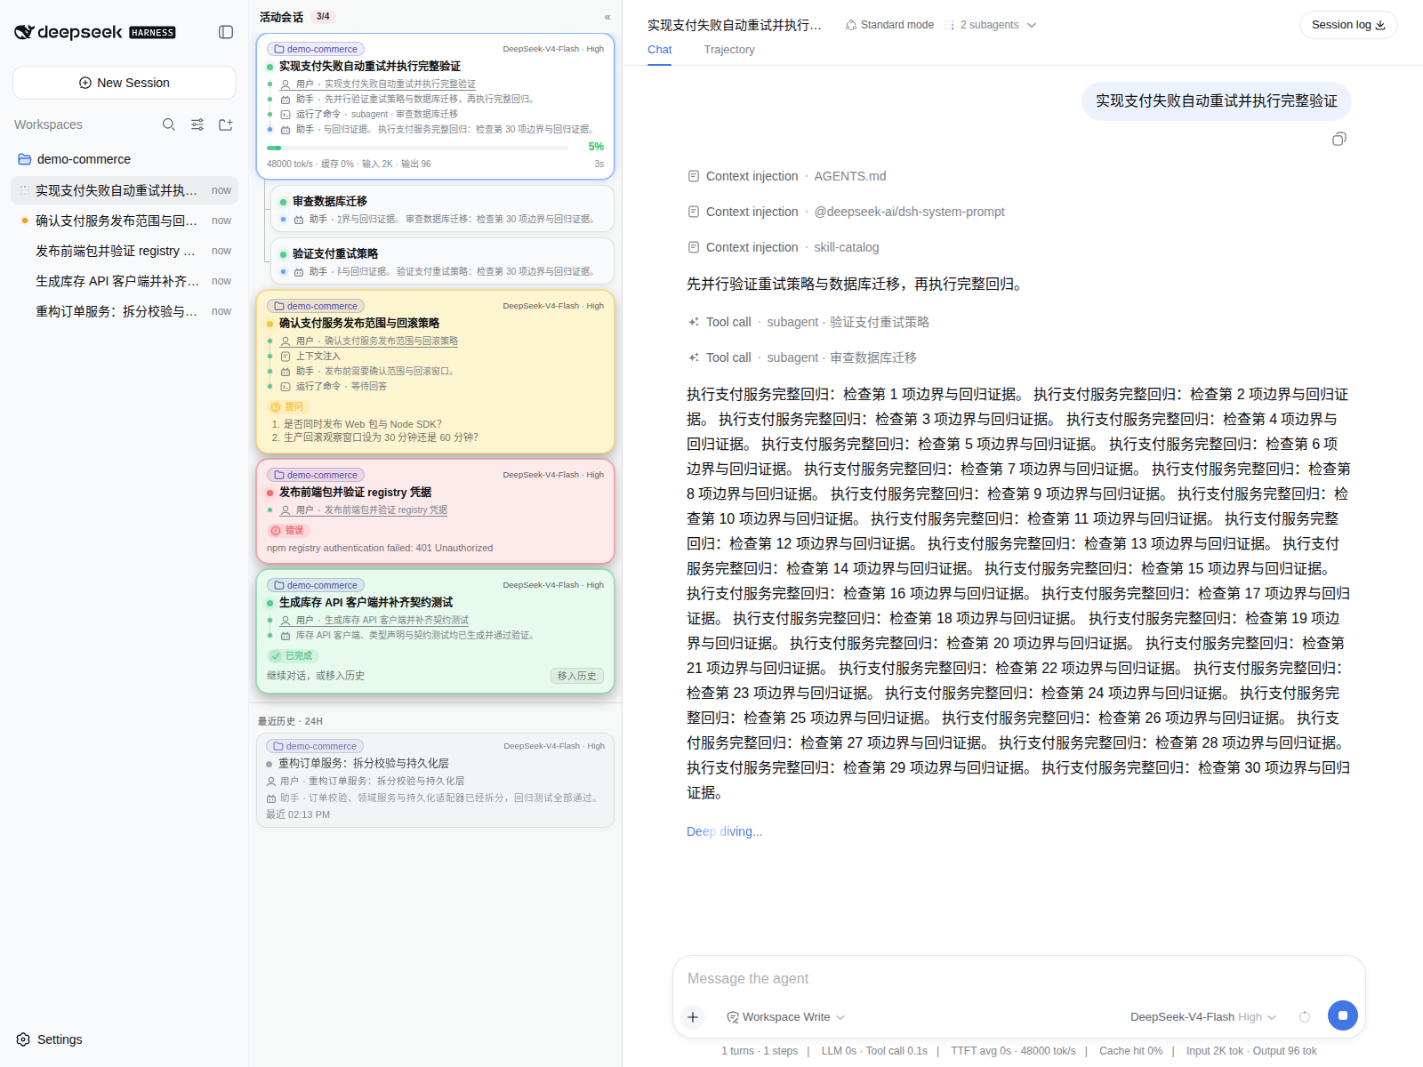Click the Standard mode selector

(x=889, y=25)
